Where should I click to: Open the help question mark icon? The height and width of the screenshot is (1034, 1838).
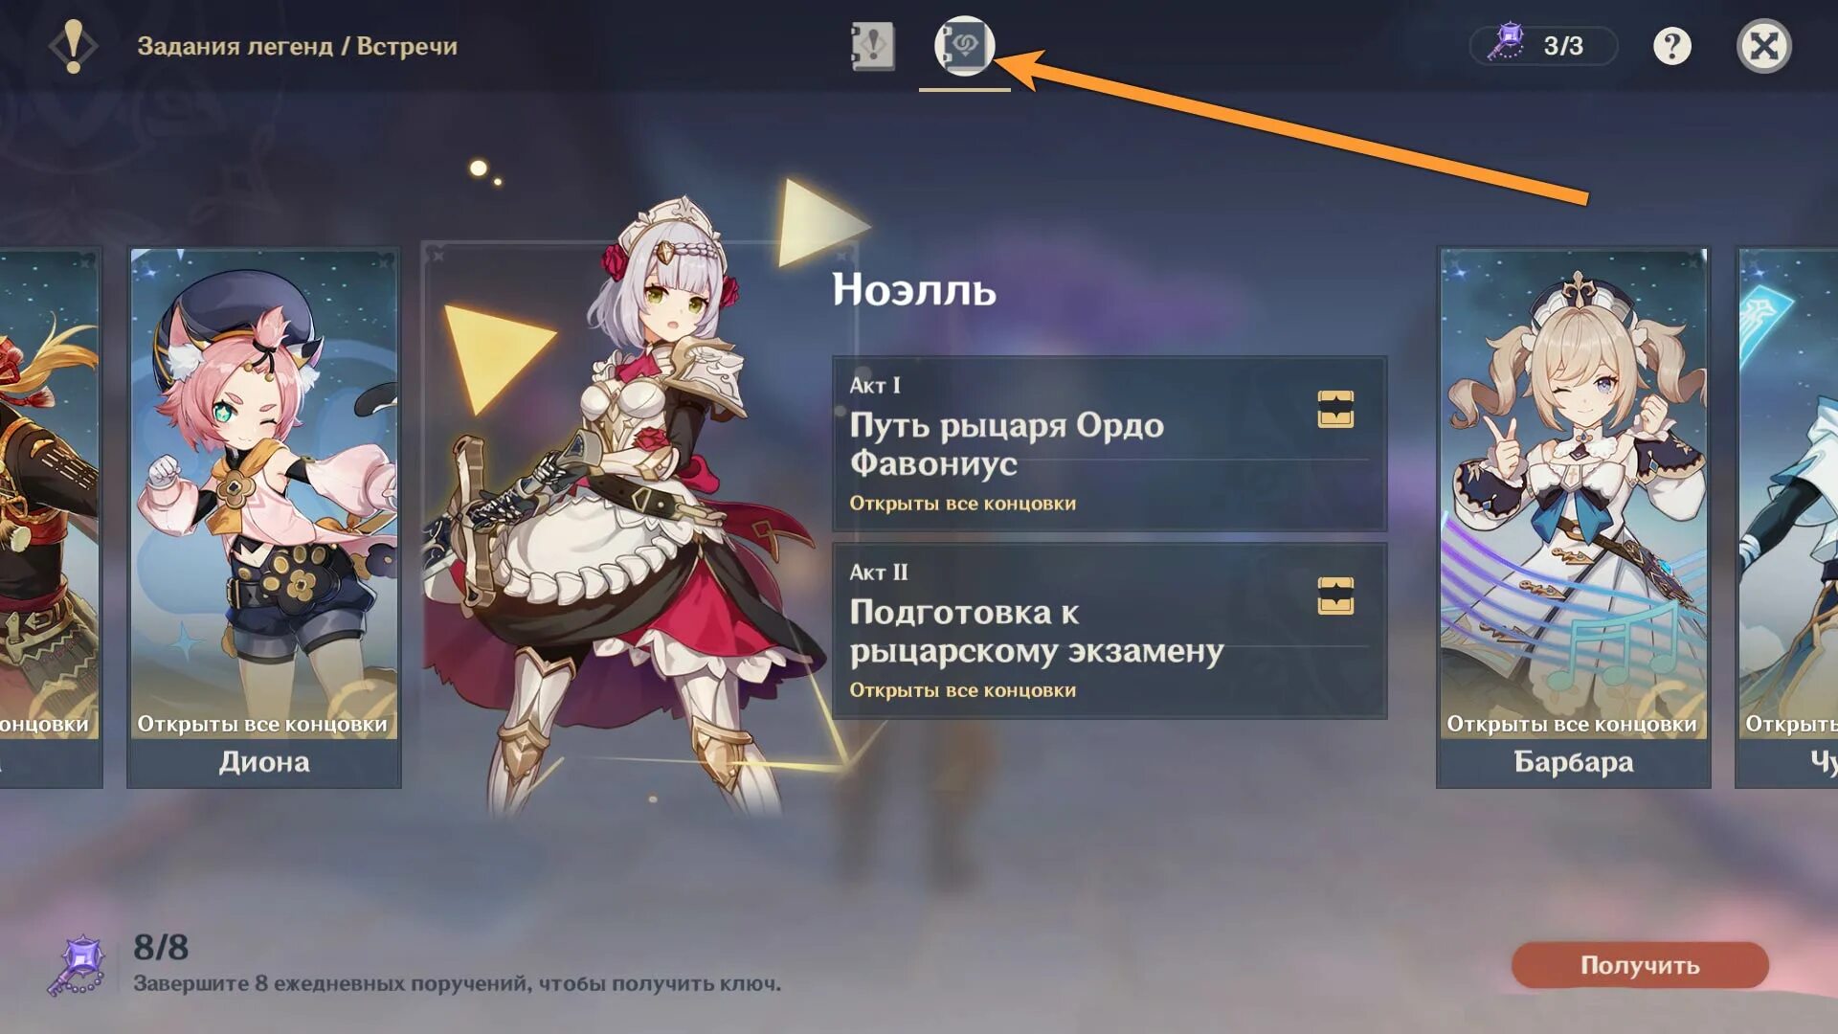(x=1671, y=45)
